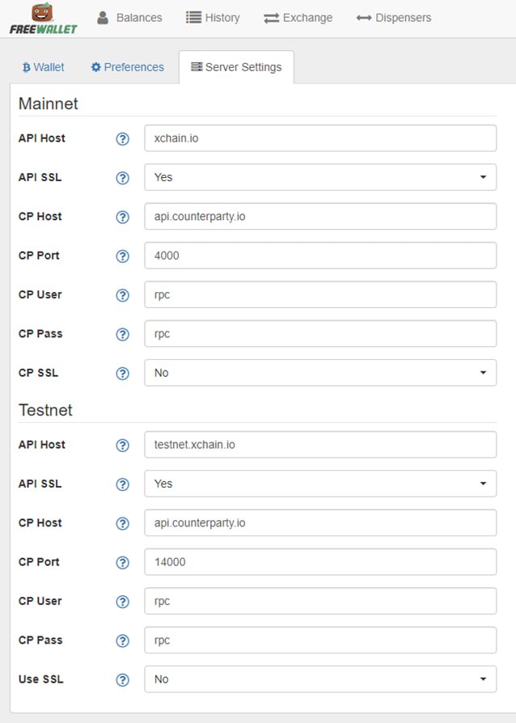Expand the Use SSL dropdown
The height and width of the screenshot is (723, 516).
click(x=320, y=679)
